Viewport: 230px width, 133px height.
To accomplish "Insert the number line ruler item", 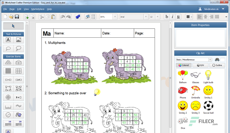I will coord(8,106).
